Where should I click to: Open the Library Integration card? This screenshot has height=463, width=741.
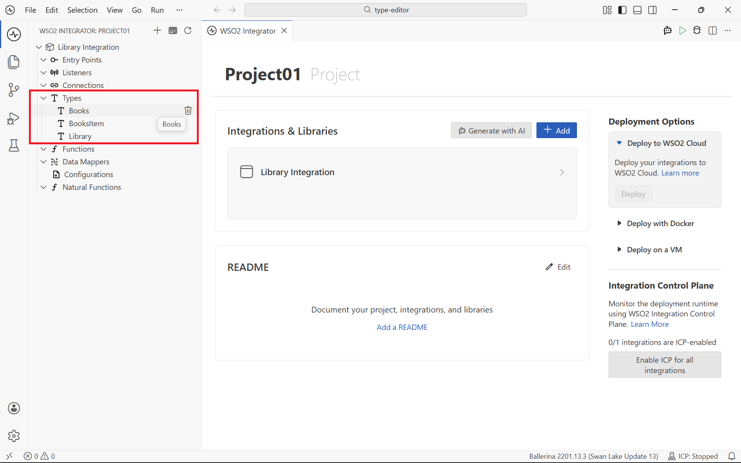pos(402,172)
